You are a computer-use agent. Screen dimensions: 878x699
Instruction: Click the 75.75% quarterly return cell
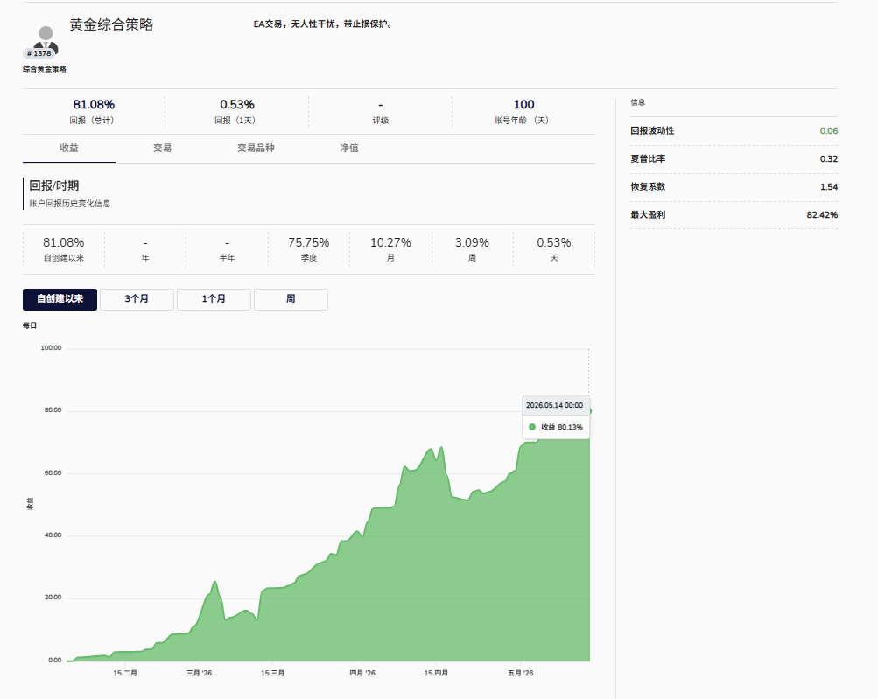(308, 249)
